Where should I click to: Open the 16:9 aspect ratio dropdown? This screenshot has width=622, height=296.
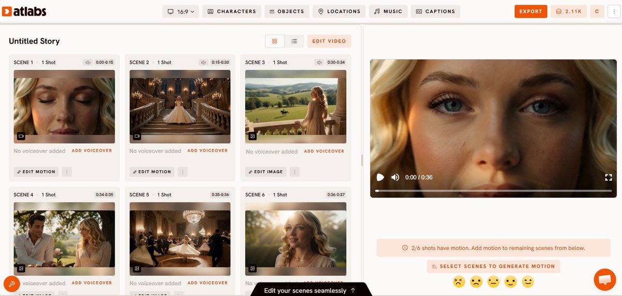coord(181,11)
